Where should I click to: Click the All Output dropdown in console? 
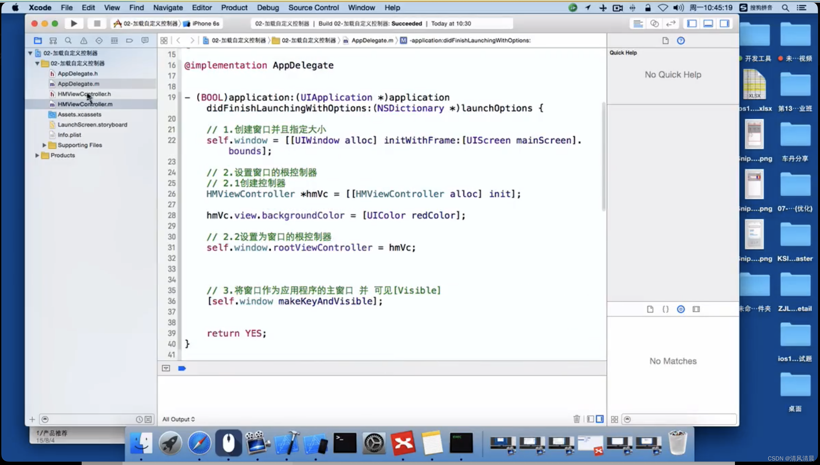tap(178, 419)
